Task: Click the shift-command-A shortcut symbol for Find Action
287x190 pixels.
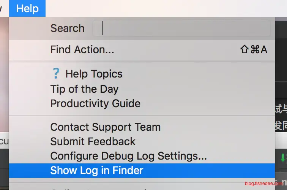Action: point(253,49)
